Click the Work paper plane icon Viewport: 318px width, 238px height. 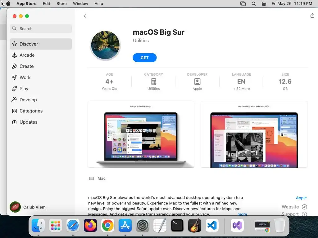[x=14, y=77]
